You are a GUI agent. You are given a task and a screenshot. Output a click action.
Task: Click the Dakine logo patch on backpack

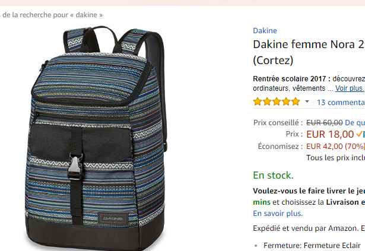coord(113,219)
